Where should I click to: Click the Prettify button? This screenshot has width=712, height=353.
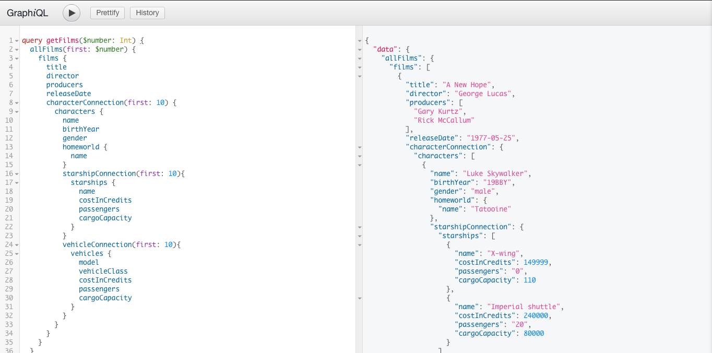tap(108, 13)
